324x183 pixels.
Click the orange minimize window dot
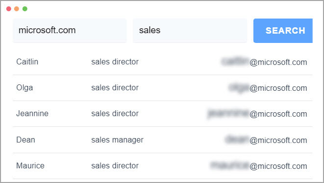pos(17,9)
